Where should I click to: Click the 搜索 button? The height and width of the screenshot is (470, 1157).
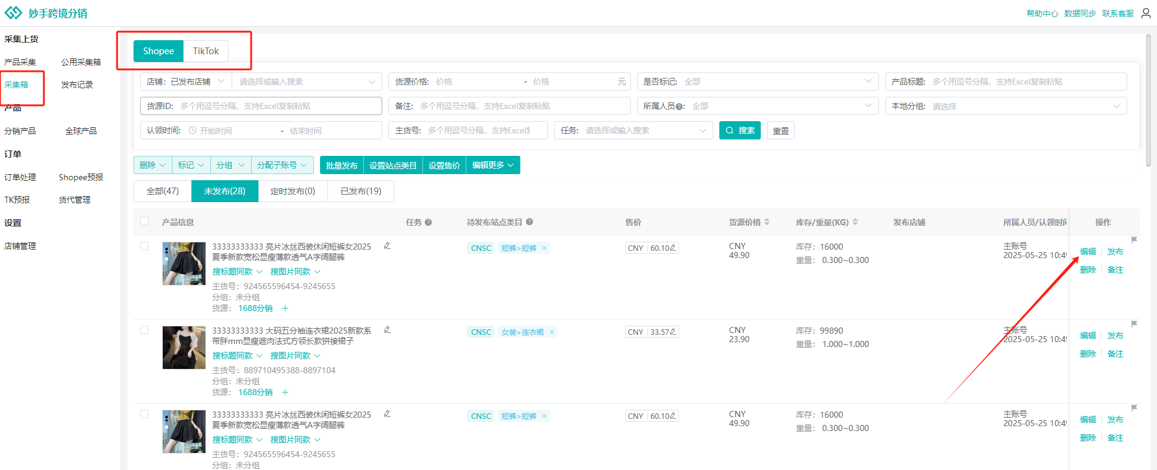740,130
